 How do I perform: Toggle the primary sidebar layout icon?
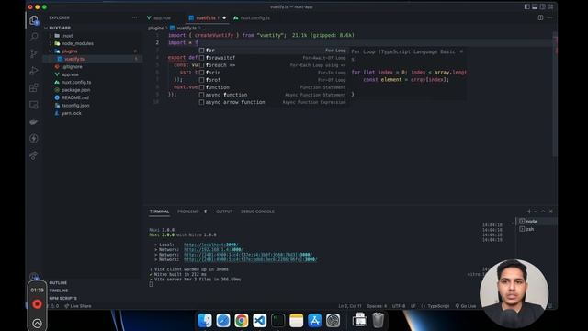pos(526,6)
